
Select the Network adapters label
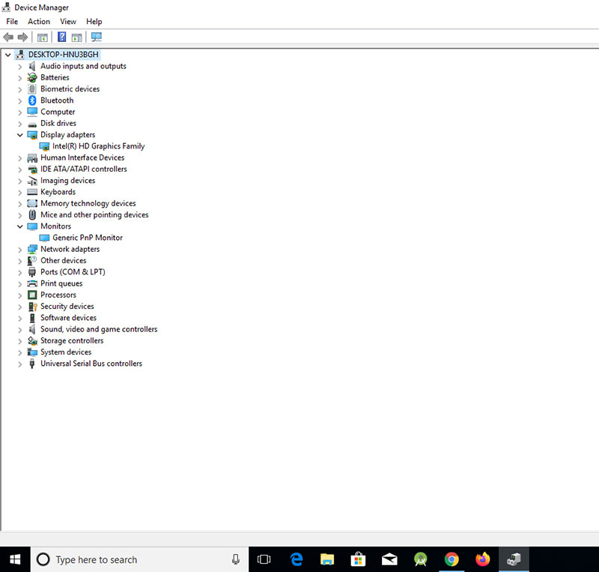click(x=70, y=249)
